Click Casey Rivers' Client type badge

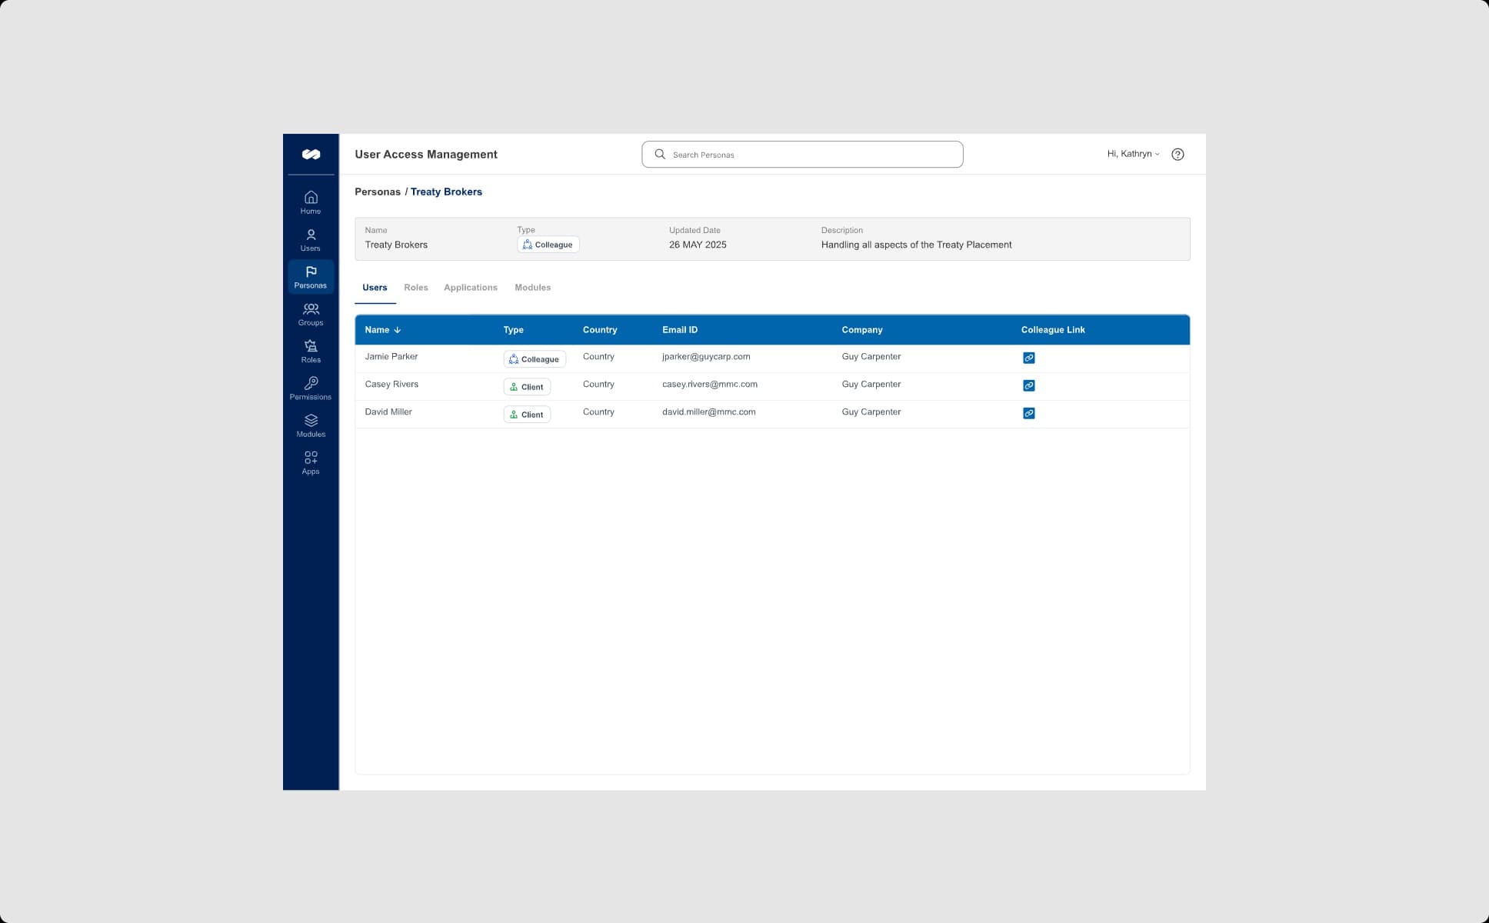[x=527, y=387]
